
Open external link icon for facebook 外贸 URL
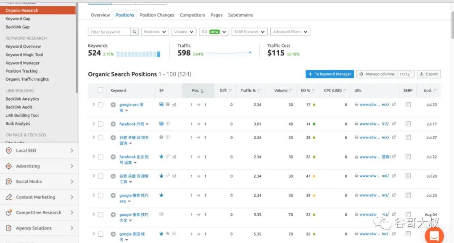tap(394, 124)
